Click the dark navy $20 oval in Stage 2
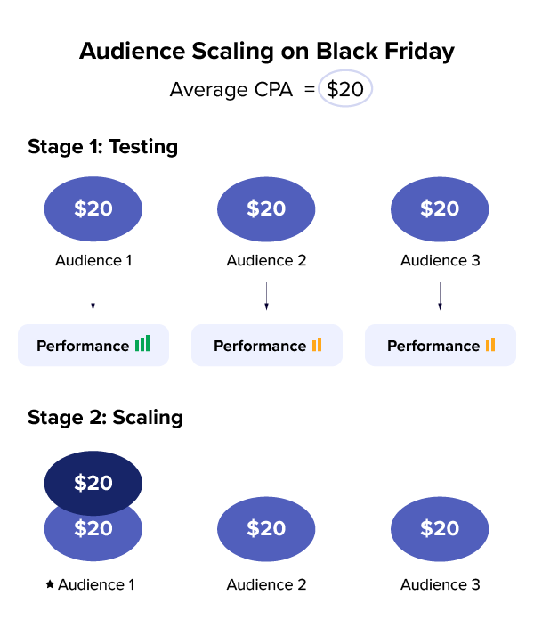 93,480
